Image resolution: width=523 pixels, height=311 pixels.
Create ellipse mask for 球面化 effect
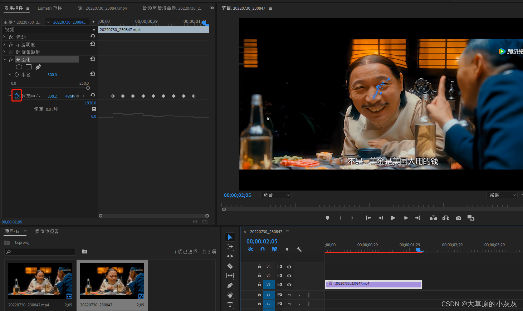click(19, 67)
